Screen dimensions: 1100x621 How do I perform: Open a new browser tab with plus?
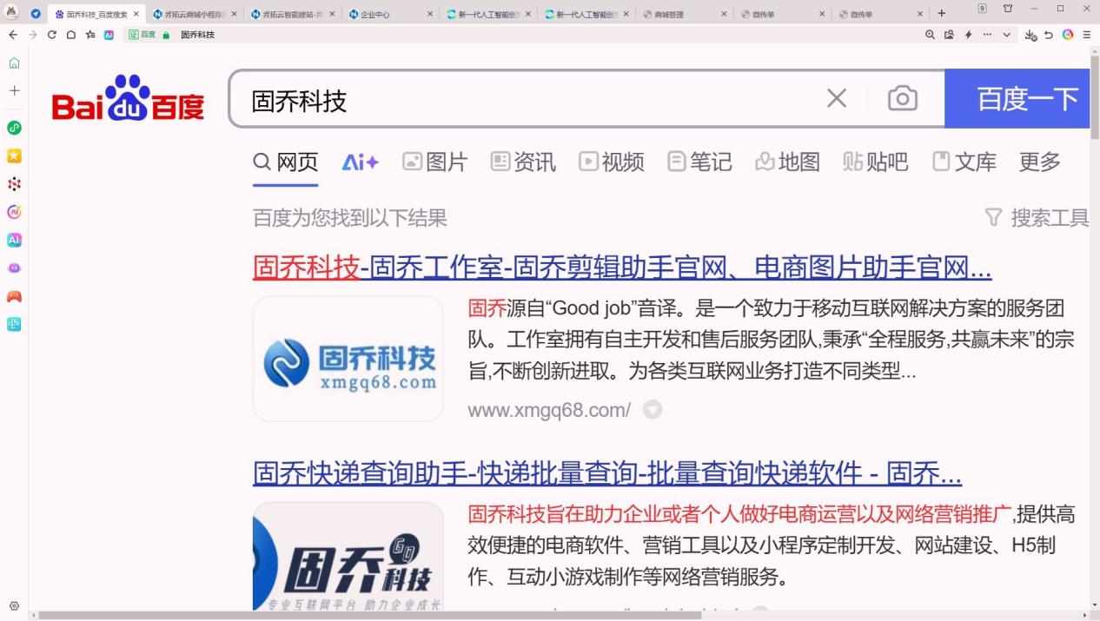[x=941, y=14]
